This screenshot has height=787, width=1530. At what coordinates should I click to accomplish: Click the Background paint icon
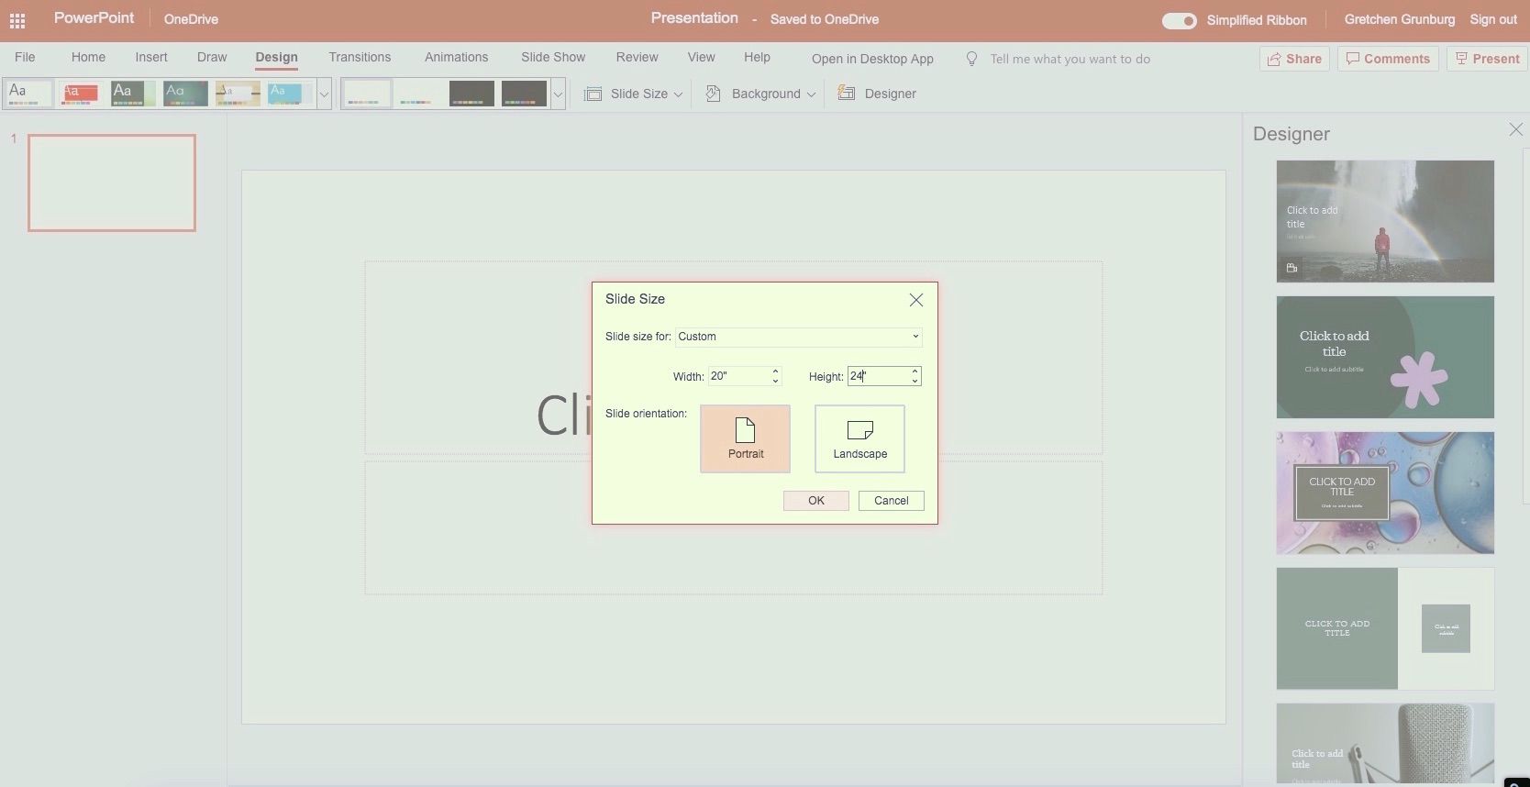(713, 94)
